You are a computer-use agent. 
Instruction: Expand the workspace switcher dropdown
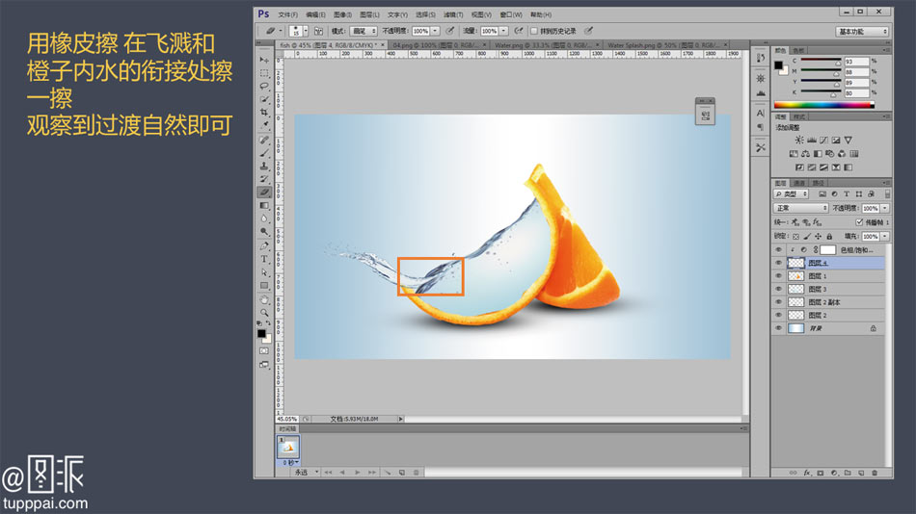[863, 31]
